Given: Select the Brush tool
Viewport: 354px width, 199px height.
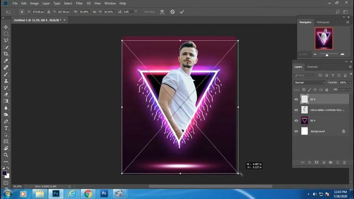Looking at the screenshot, I should tap(6, 74).
